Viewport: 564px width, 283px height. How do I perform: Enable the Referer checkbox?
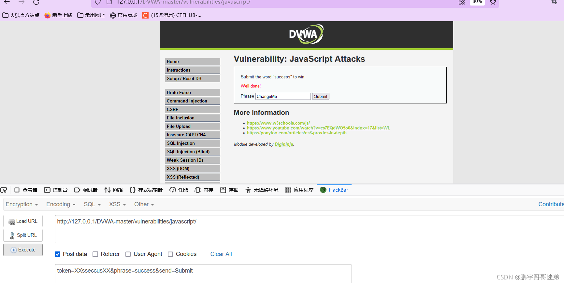pyautogui.click(x=95, y=254)
